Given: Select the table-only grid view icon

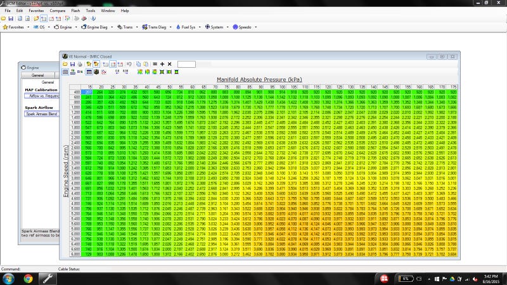Looking at the screenshot, I should (x=65, y=72).
